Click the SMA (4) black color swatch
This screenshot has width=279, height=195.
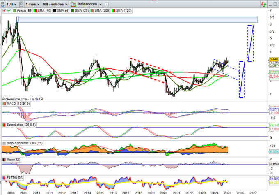[55, 11]
